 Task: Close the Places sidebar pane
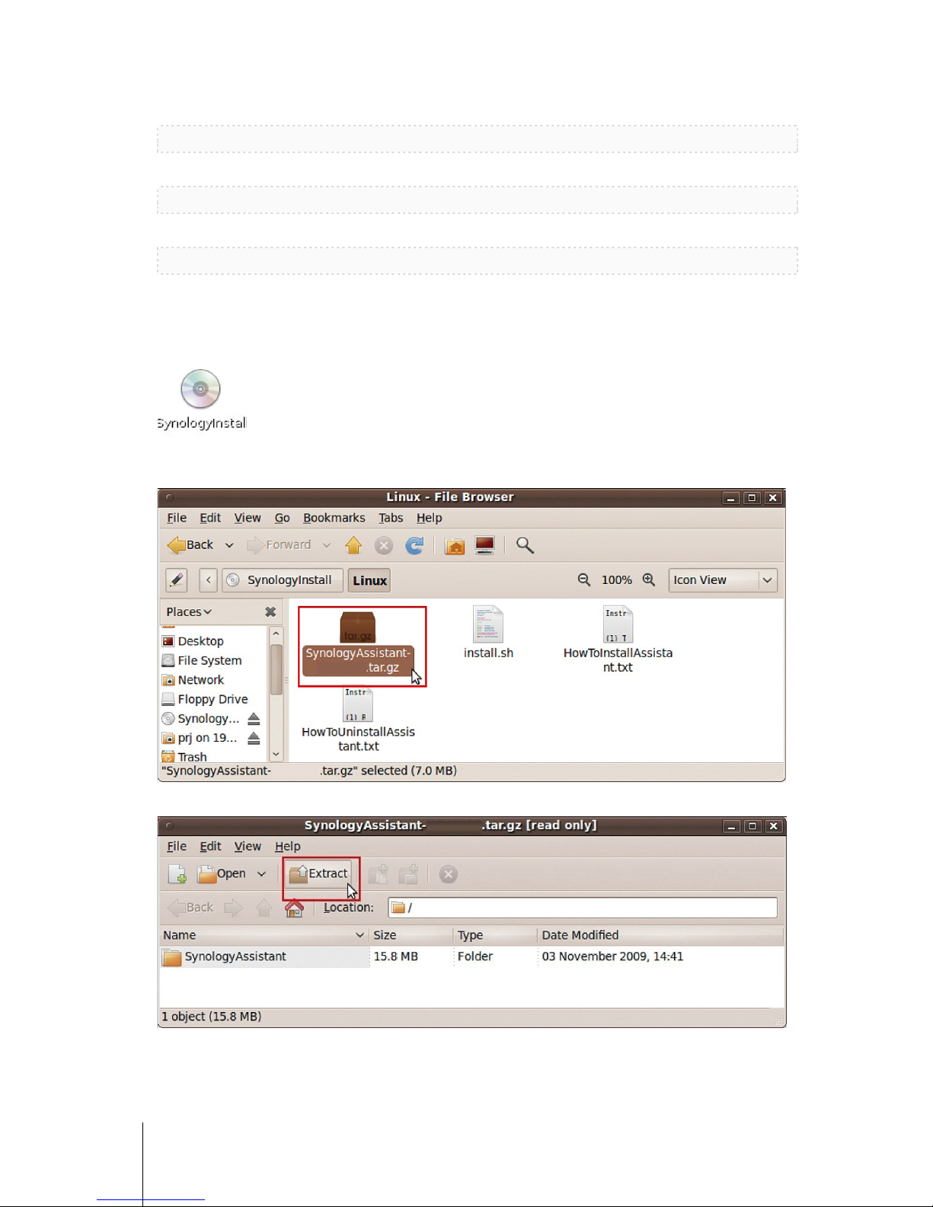click(x=270, y=612)
